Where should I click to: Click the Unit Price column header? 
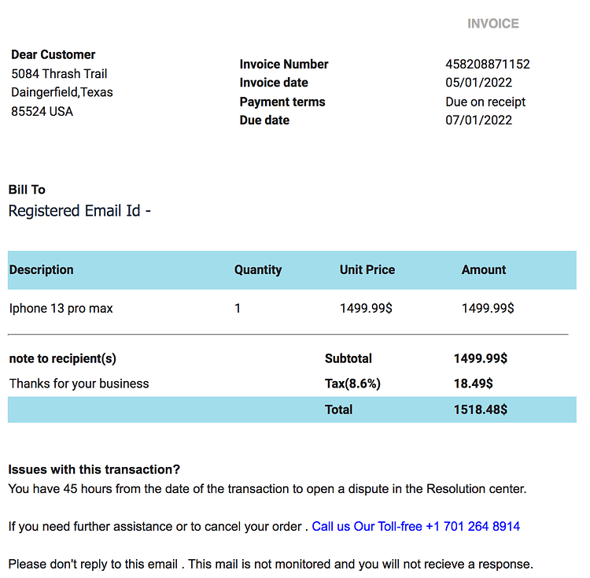click(367, 269)
